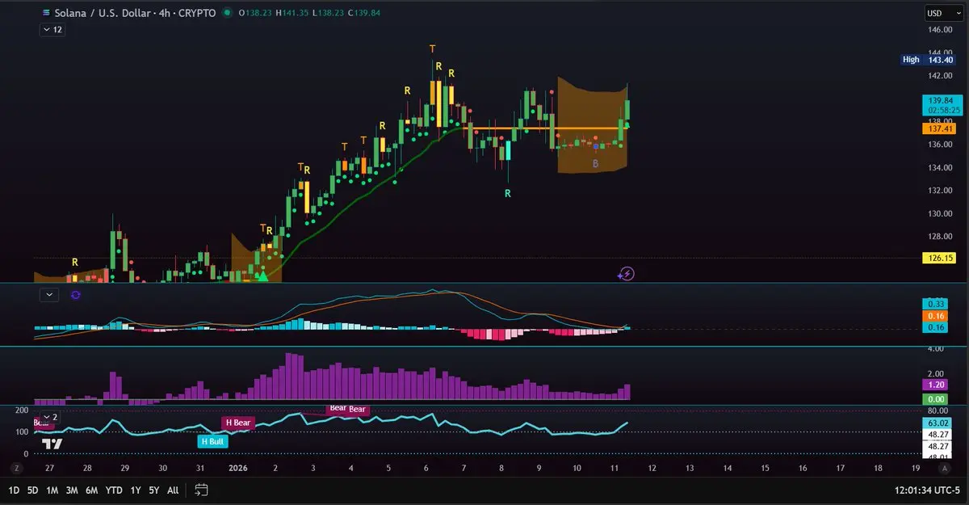This screenshot has height=505, width=969.
Task: Click the 63.02 RSI value label
Action: point(938,423)
